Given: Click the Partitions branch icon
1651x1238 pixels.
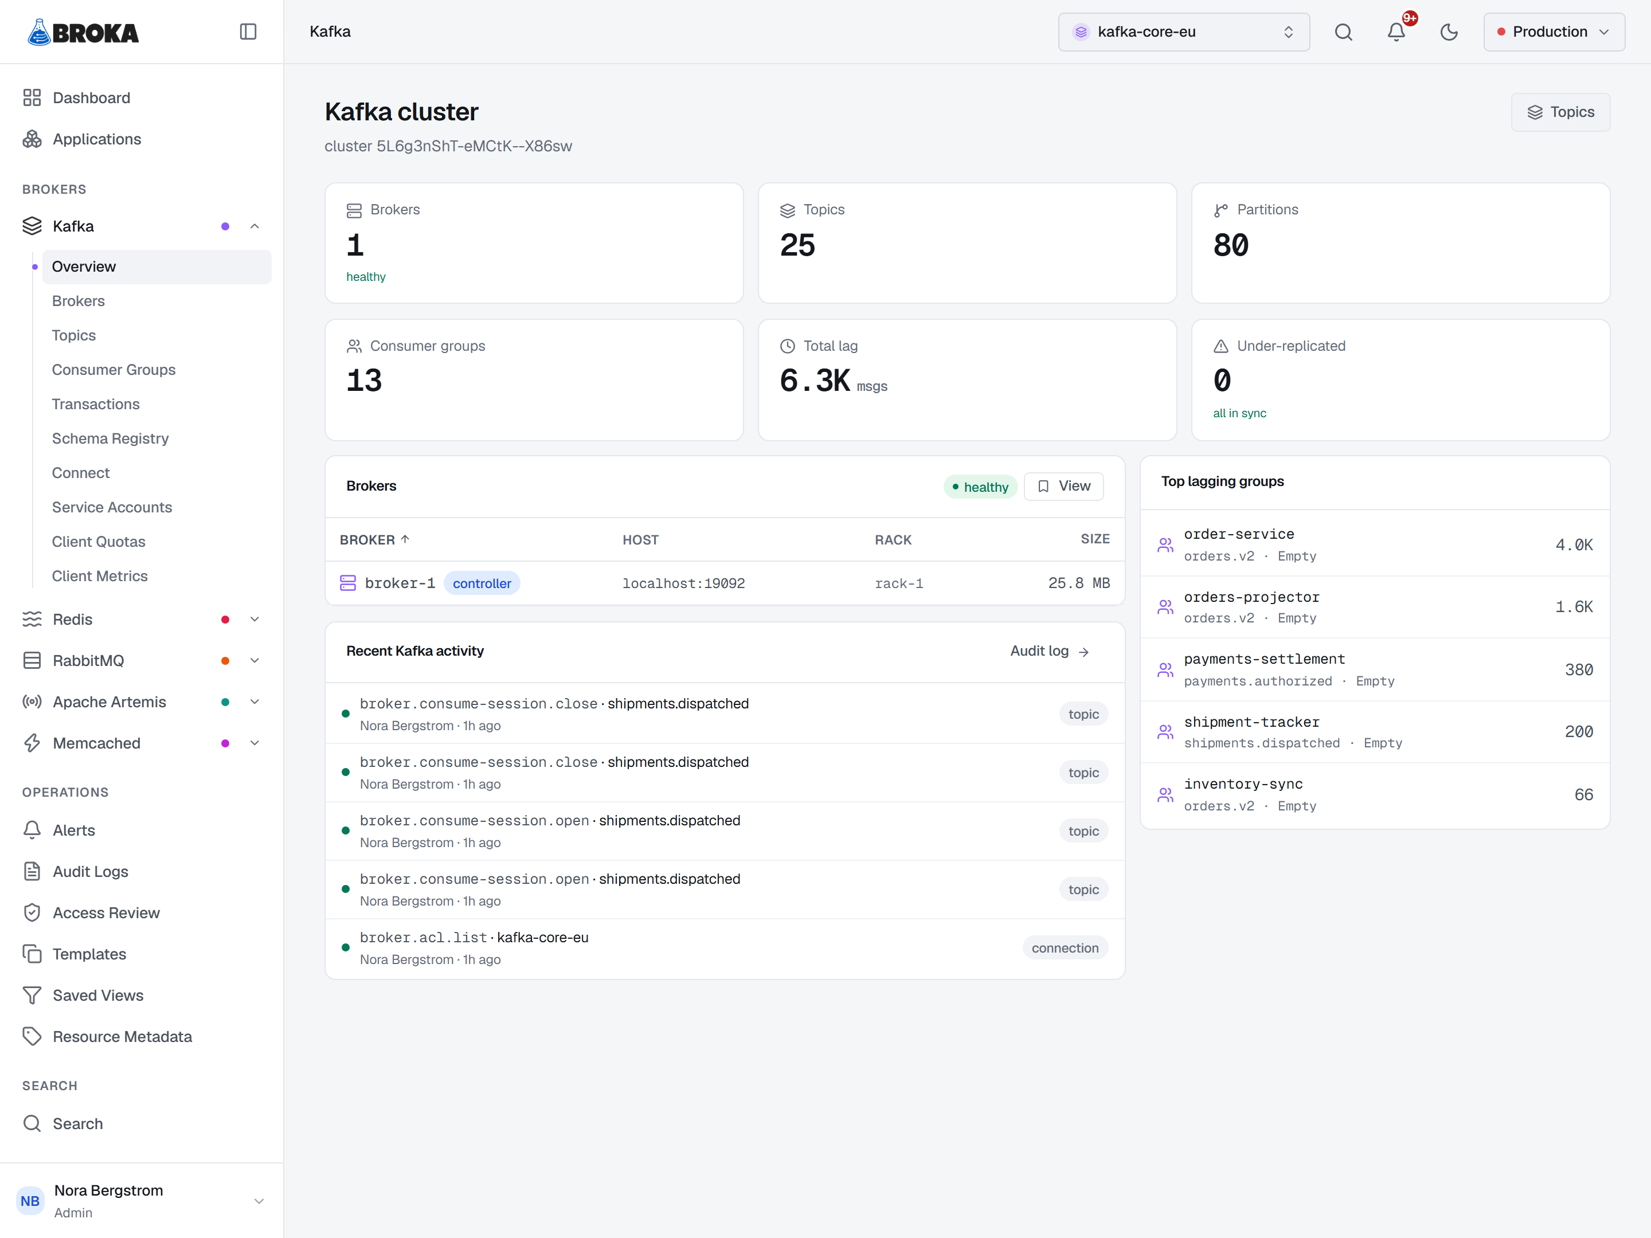Looking at the screenshot, I should tap(1221, 210).
